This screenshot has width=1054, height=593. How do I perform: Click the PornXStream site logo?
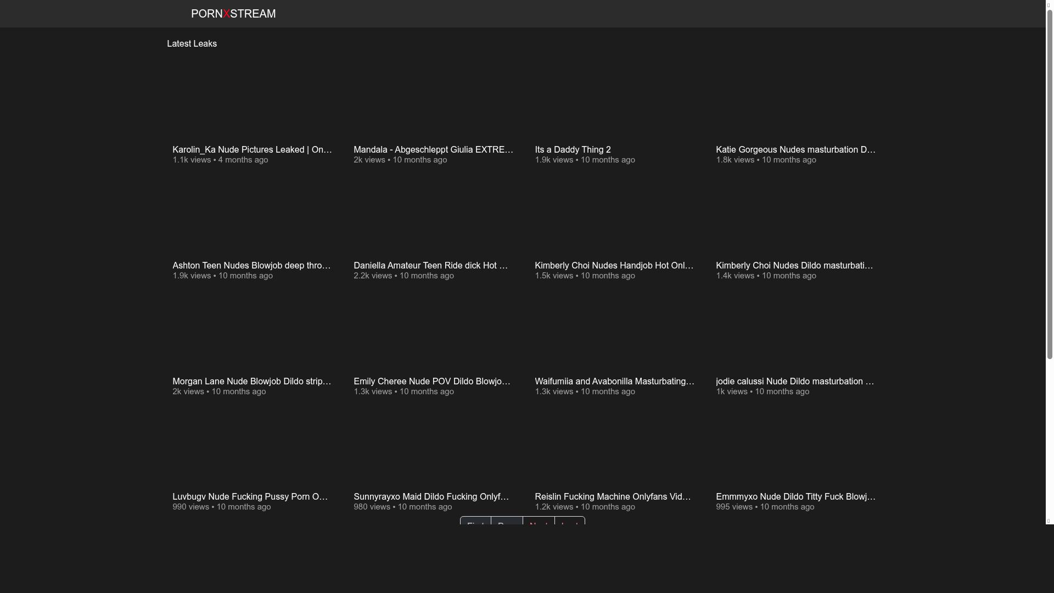pos(233,14)
